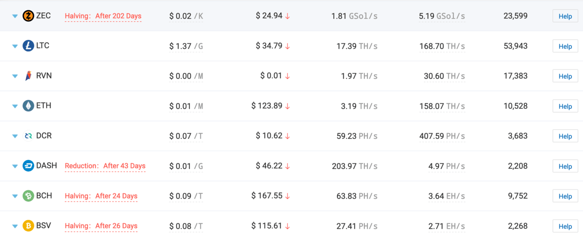Click the LTC Litecoin logo icon

pyautogui.click(x=28, y=46)
